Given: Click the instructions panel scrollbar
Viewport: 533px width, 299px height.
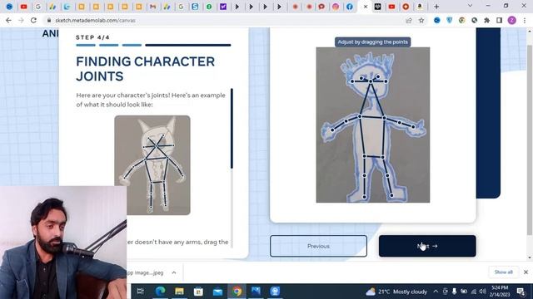Looking at the screenshot, I should click(232, 129).
